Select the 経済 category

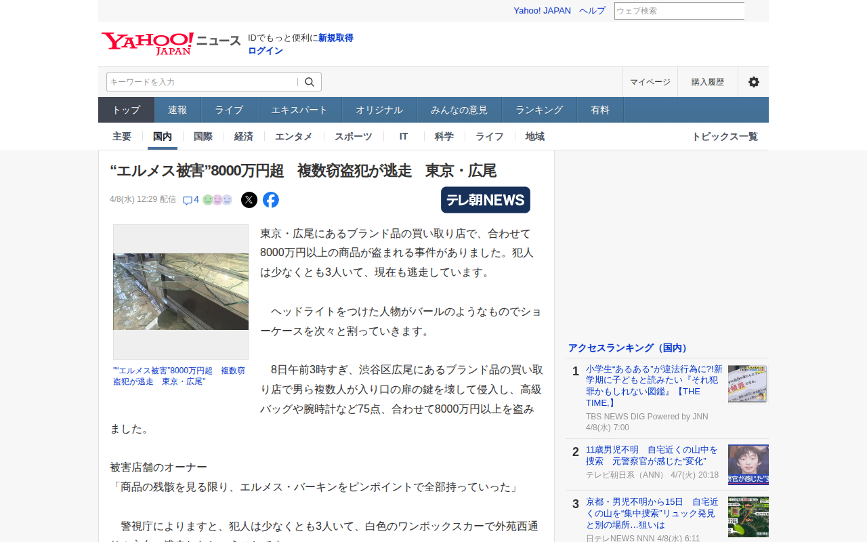tap(244, 136)
